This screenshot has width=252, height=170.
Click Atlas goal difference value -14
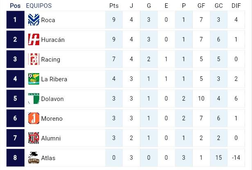pyautogui.click(x=236, y=158)
